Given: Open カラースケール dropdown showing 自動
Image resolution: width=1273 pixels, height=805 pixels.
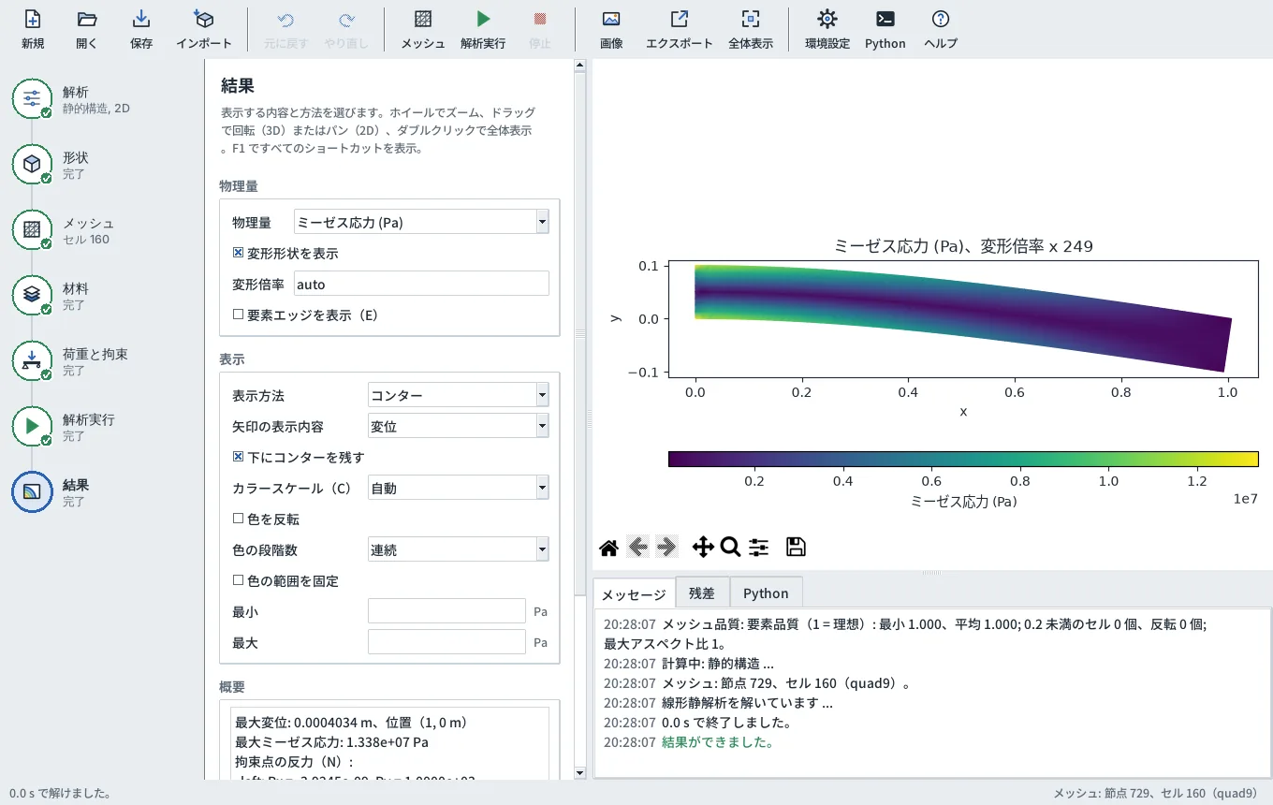Looking at the screenshot, I should (x=459, y=488).
